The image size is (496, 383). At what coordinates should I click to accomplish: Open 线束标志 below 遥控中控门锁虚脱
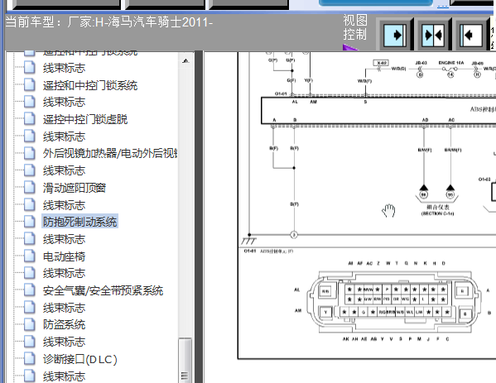click(65, 136)
